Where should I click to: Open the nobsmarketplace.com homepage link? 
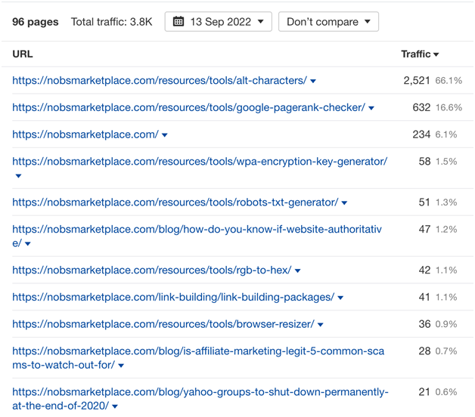85,134
